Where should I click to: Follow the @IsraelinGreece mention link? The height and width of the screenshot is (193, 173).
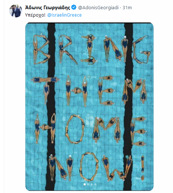pyautogui.click(x=64, y=15)
